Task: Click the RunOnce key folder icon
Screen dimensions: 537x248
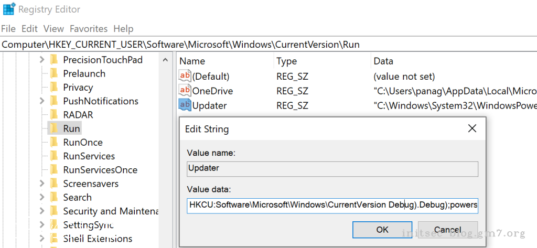Action: coord(54,143)
